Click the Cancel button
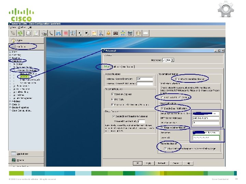This screenshot has height=184, width=246. tap(176, 163)
